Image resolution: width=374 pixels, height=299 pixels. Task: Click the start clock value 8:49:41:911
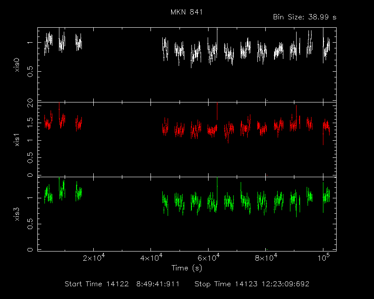click(158, 284)
